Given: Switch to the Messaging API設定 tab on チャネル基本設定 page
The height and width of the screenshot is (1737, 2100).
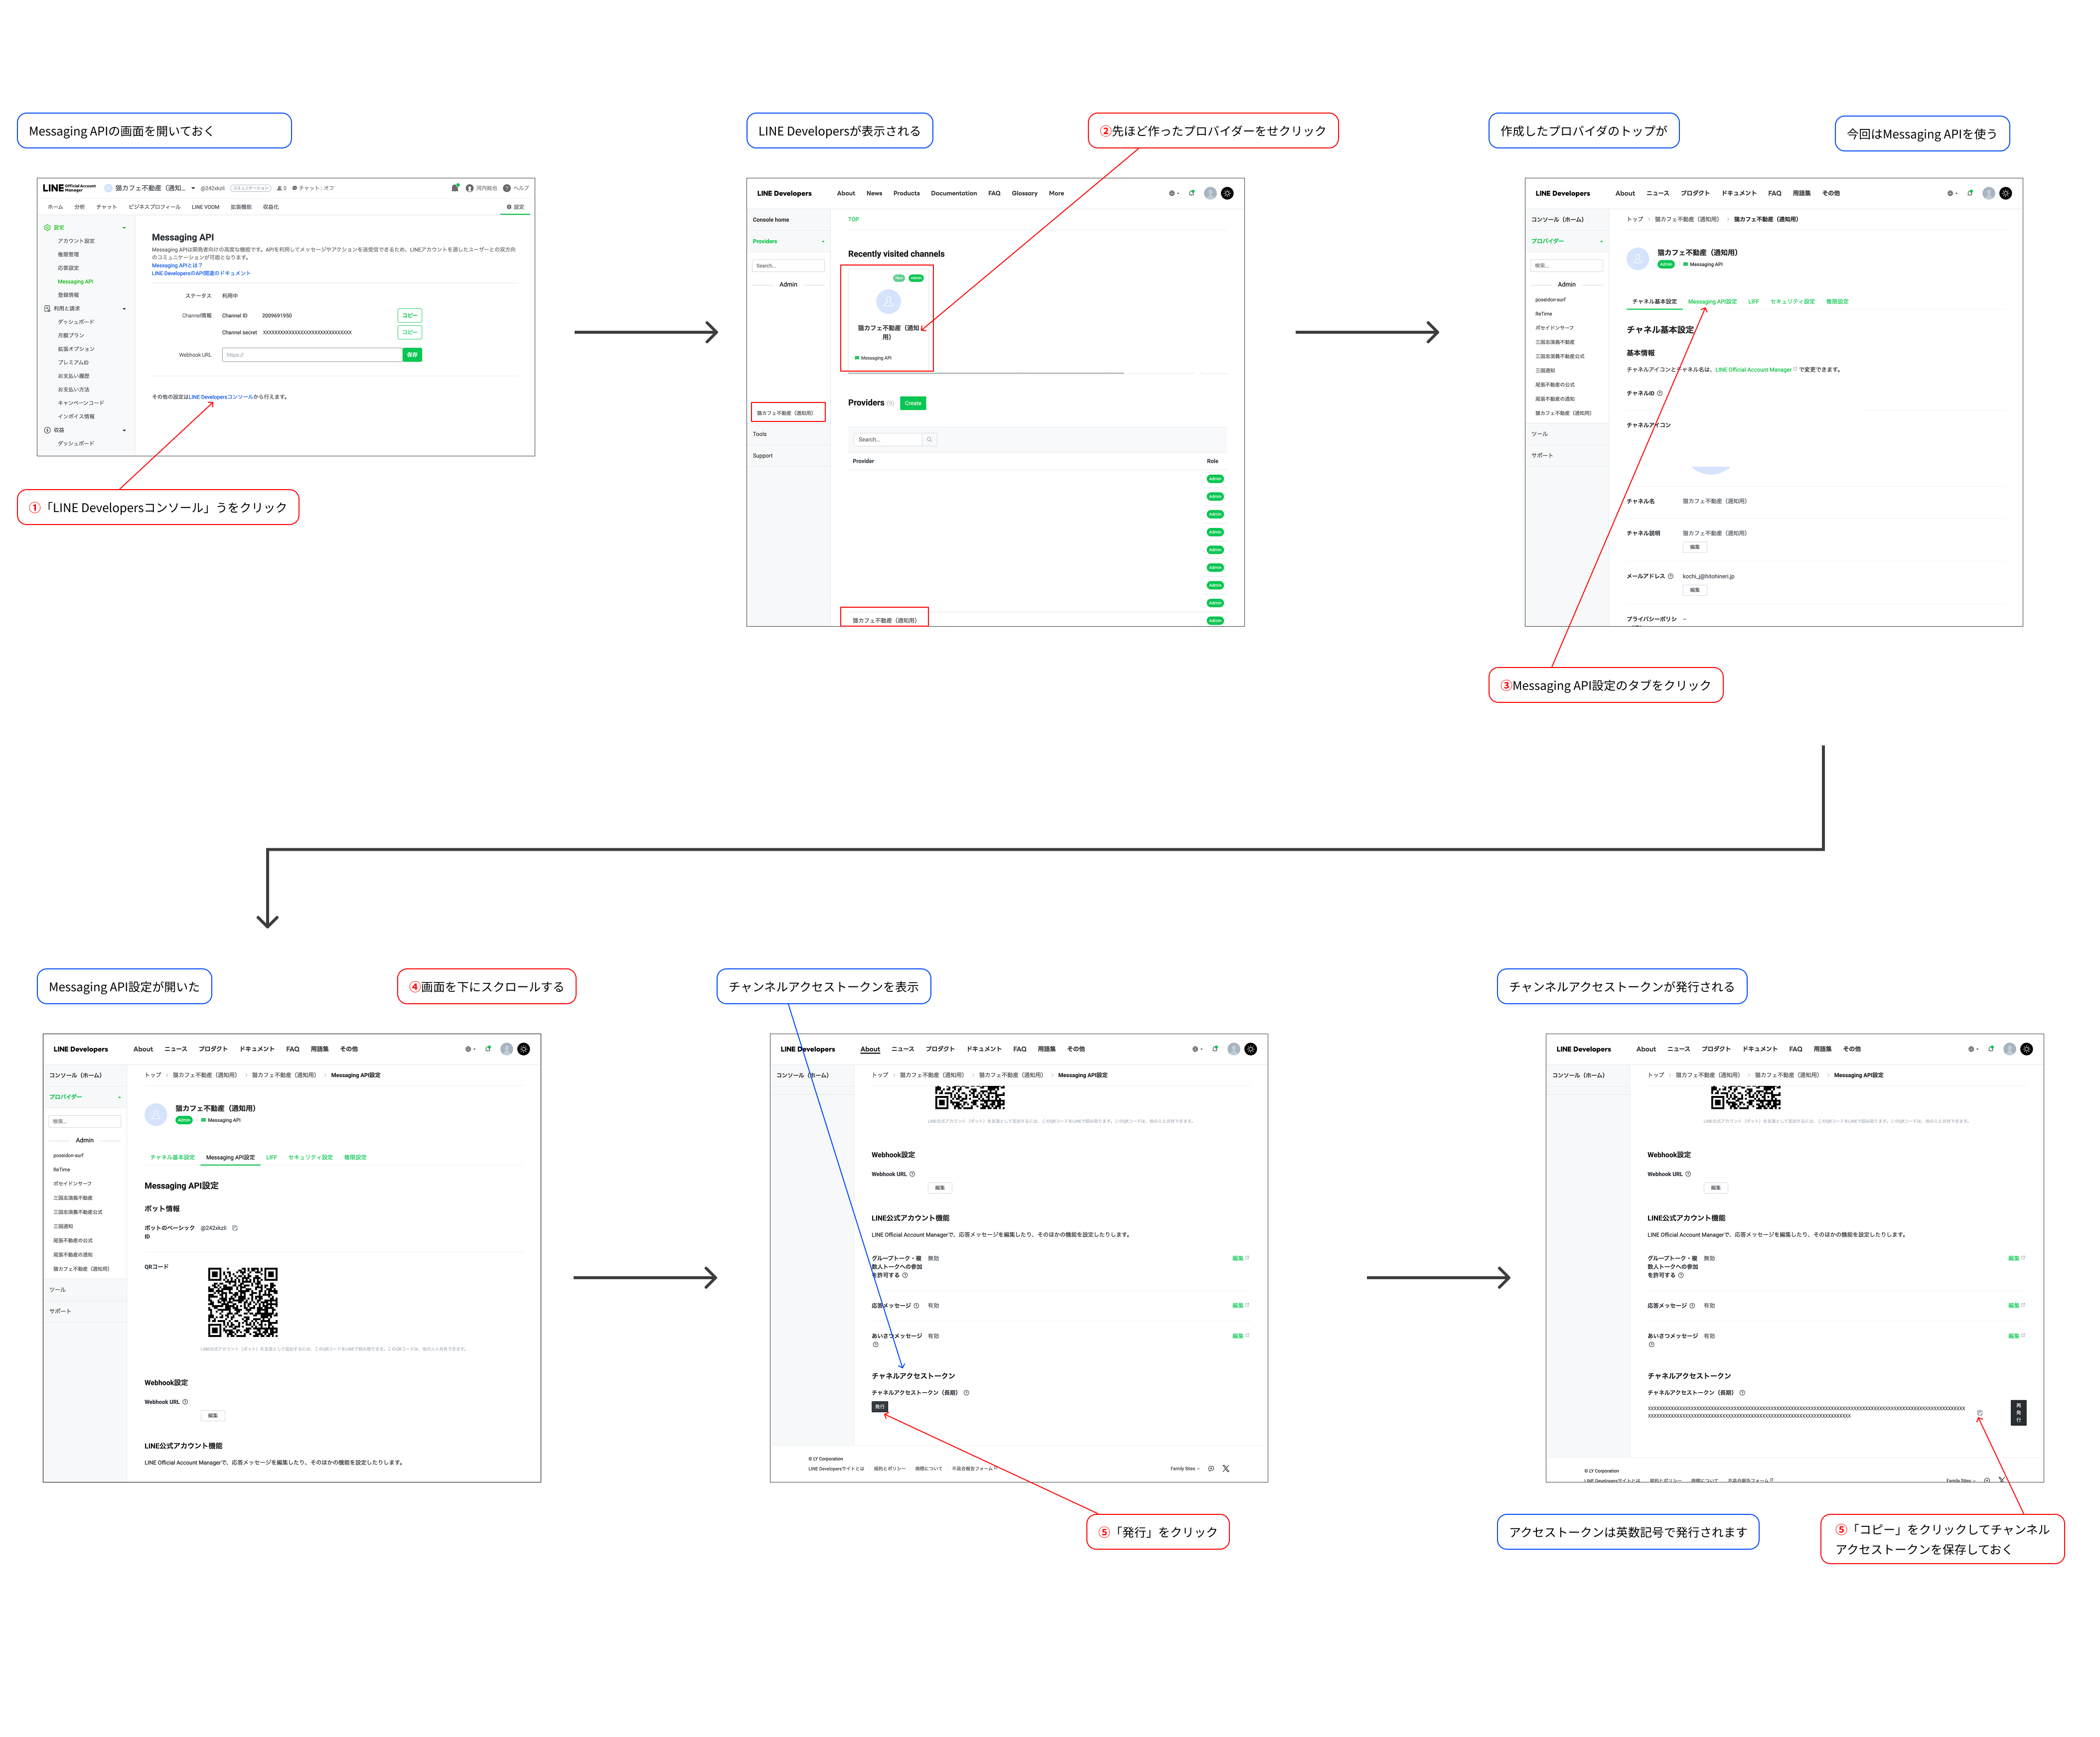Looking at the screenshot, I should tap(1712, 301).
